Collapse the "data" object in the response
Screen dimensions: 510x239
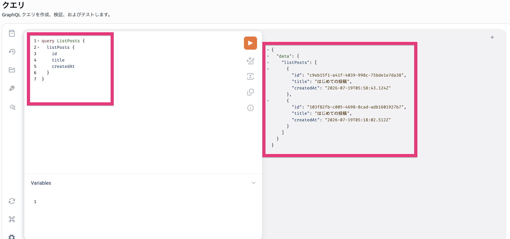[268, 56]
